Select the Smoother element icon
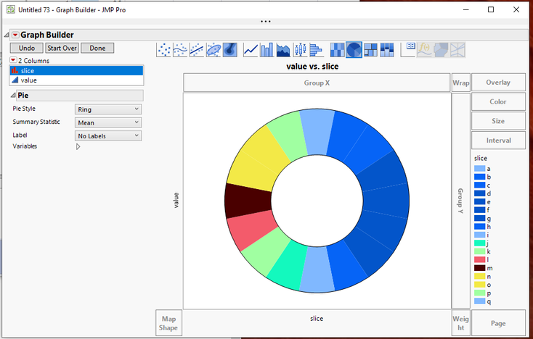This screenshot has height=339, width=533. pyautogui.click(x=180, y=50)
